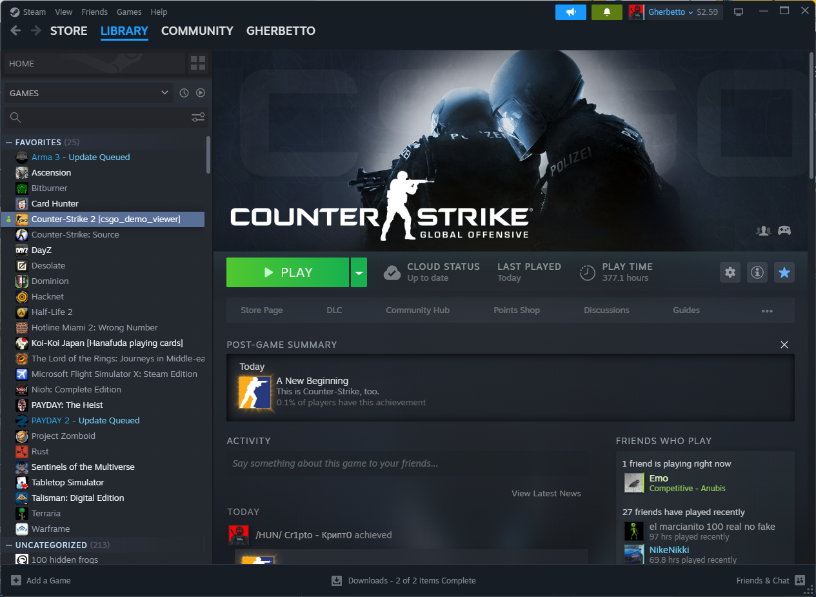
Task: Switch to Big Picture mode monitor icon
Action: [739, 12]
